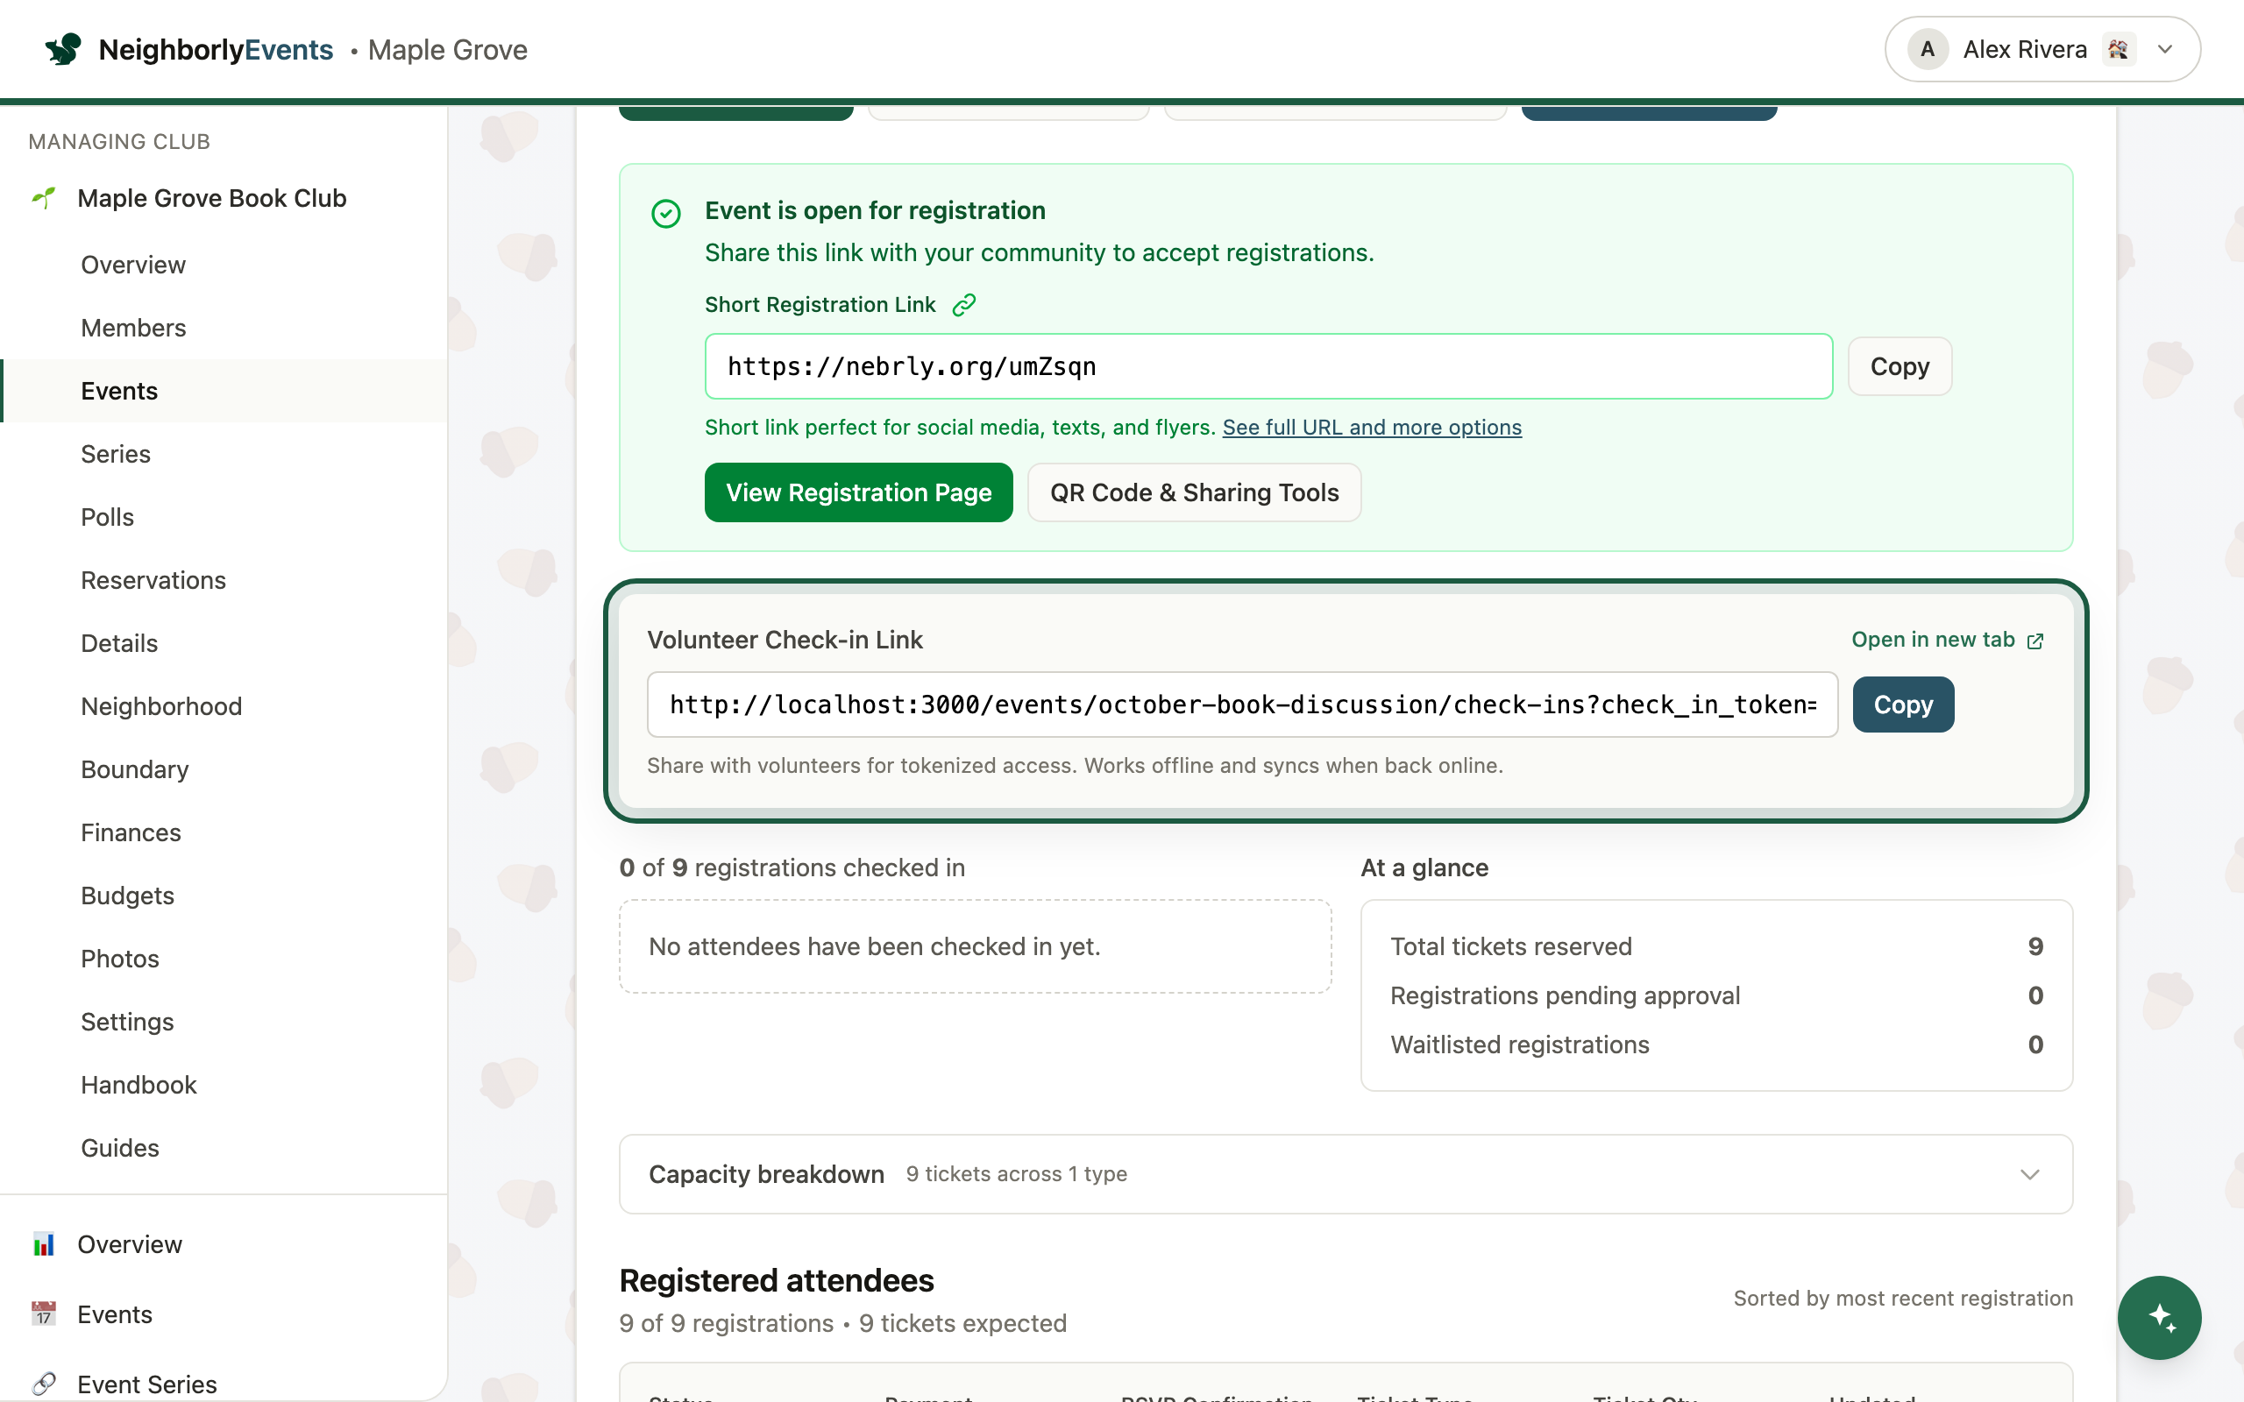This screenshot has width=2244, height=1402.
Task: Click the bar chart Overview icon in the lower sidebar
Action: [x=44, y=1244]
